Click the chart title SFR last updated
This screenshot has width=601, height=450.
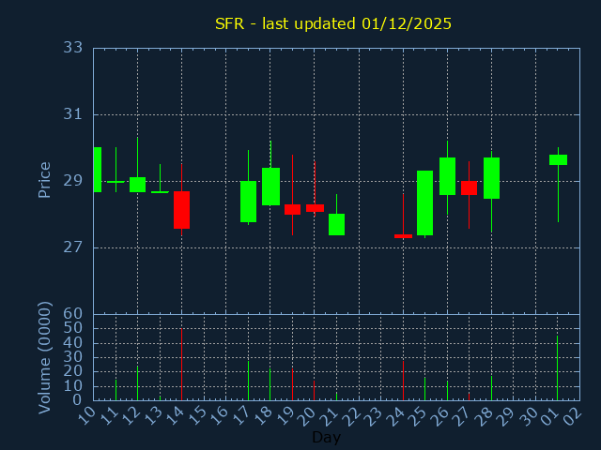pos(333,23)
